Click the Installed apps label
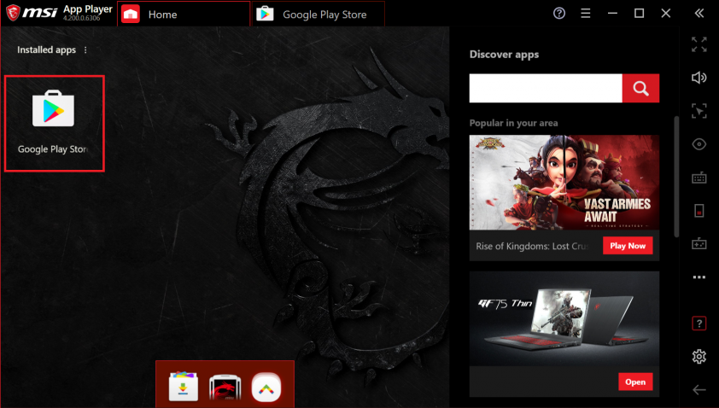 (x=46, y=50)
